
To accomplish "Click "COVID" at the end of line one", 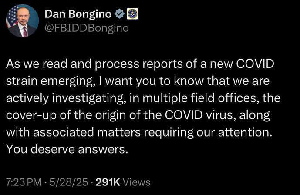I will [255, 64].
